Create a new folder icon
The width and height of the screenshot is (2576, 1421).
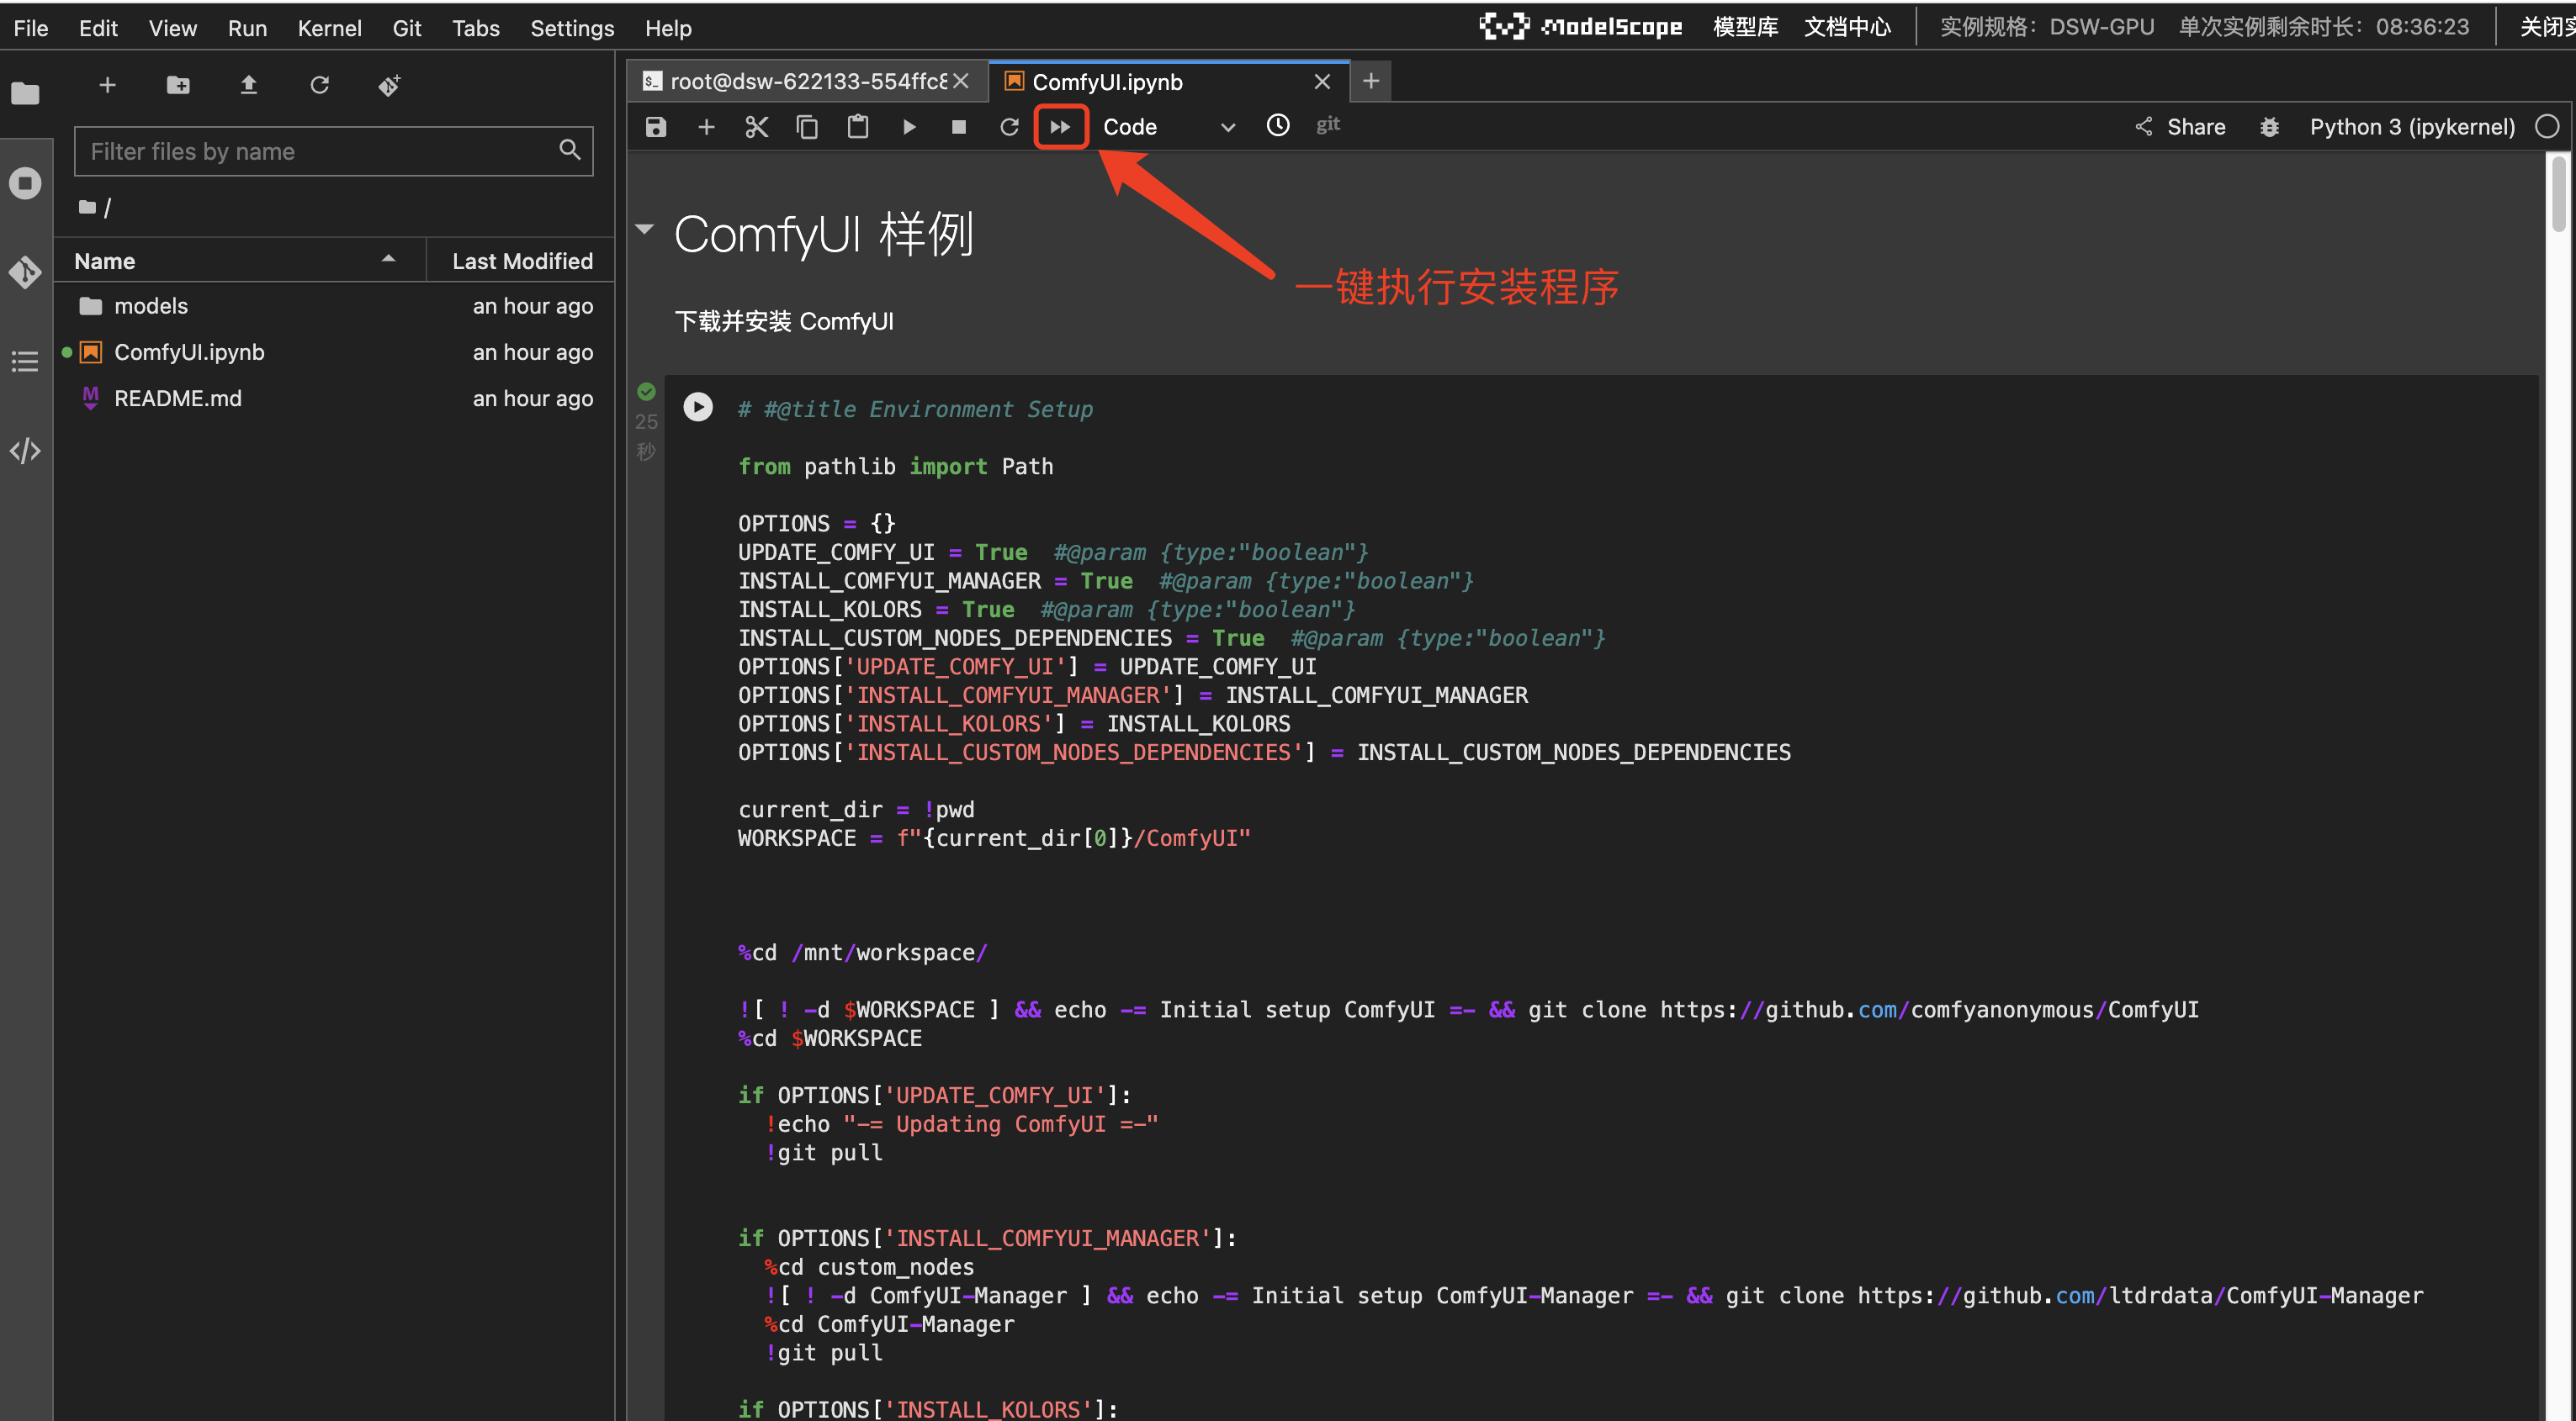[x=178, y=85]
